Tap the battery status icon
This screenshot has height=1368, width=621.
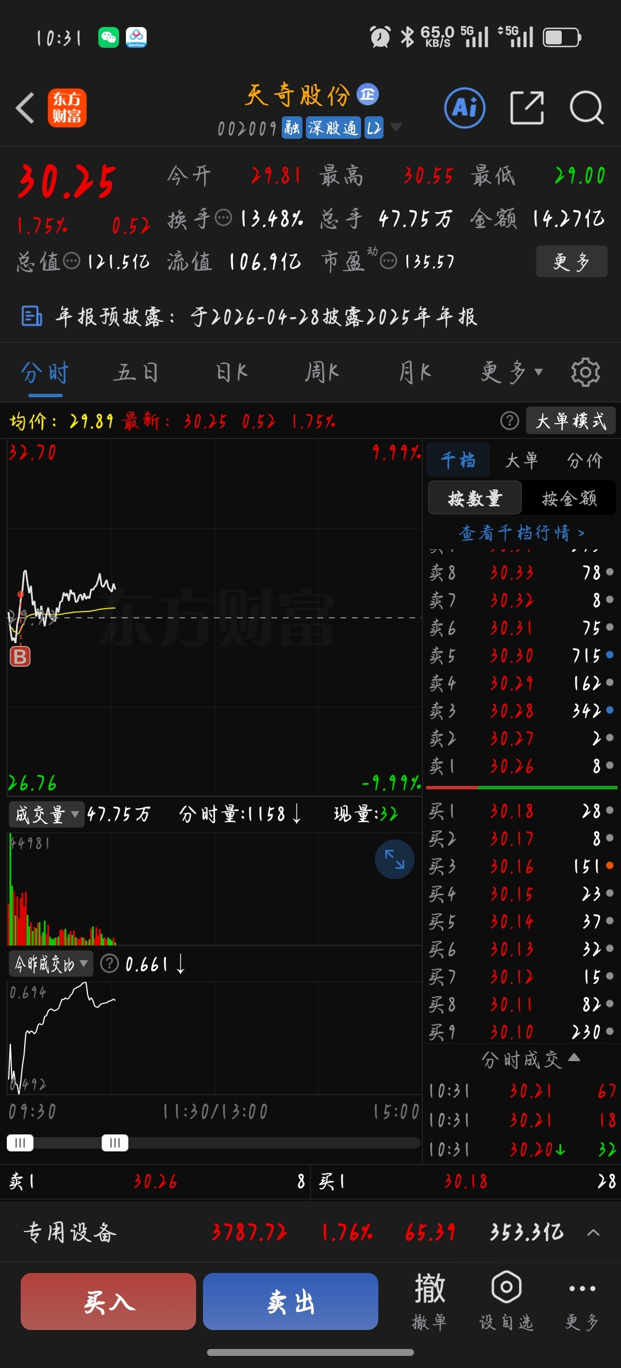pyautogui.click(x=562, y=37)
